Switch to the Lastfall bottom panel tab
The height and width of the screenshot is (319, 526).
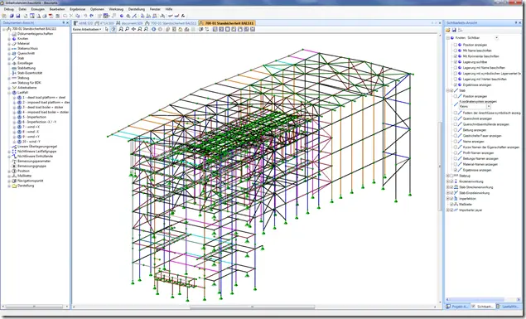pyautogui.click(x=509, y=307)
